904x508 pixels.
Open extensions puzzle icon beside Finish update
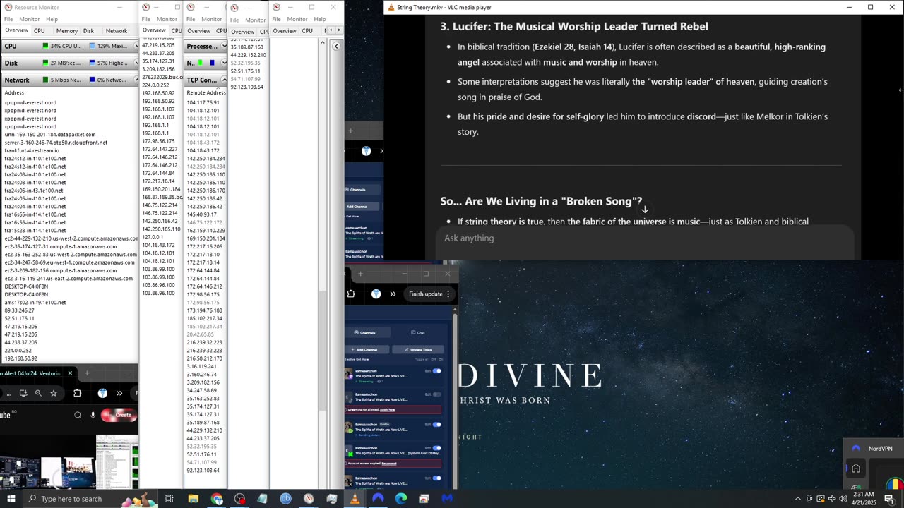(351, 294)
